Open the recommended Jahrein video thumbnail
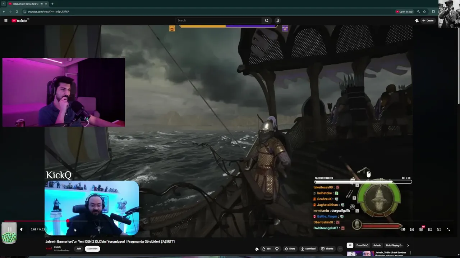The image size is (460, 258). pyautogui.click(x=360, y=254)
